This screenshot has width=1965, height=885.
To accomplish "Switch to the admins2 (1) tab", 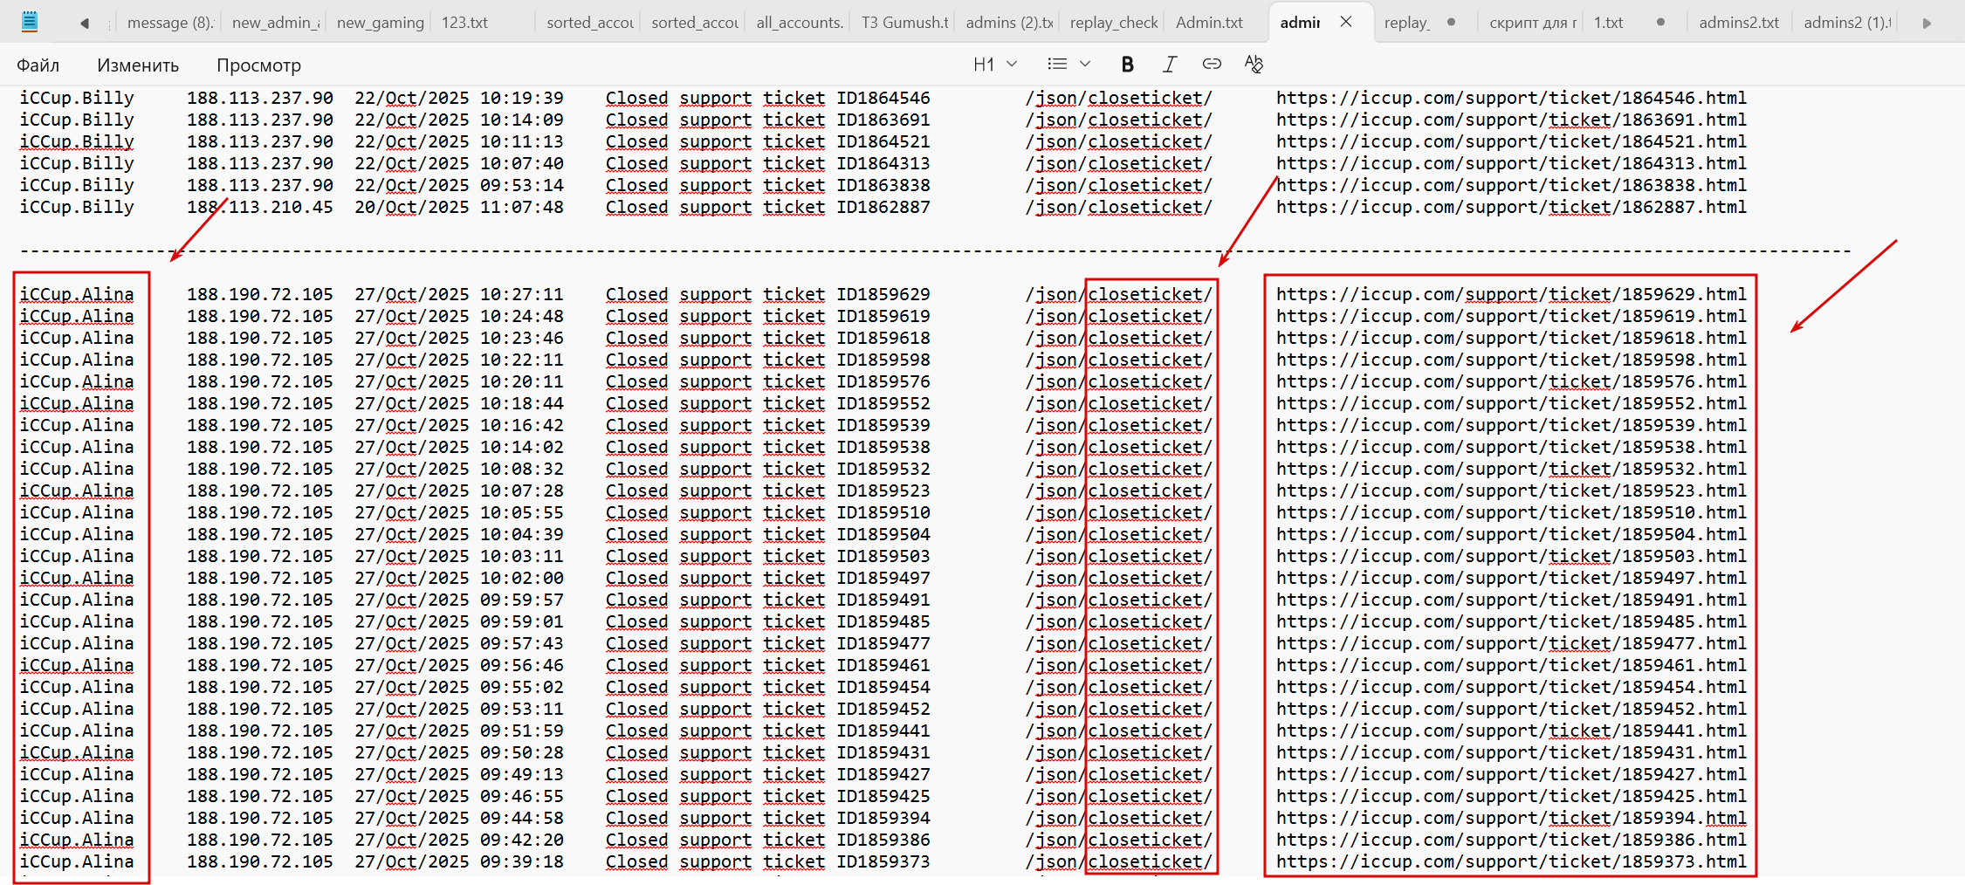I will (x=1847, y=23).
